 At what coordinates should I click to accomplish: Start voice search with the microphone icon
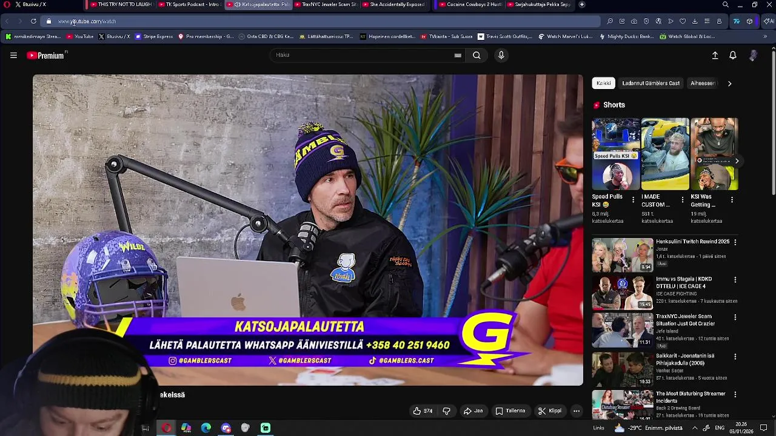tap(501, 55)
